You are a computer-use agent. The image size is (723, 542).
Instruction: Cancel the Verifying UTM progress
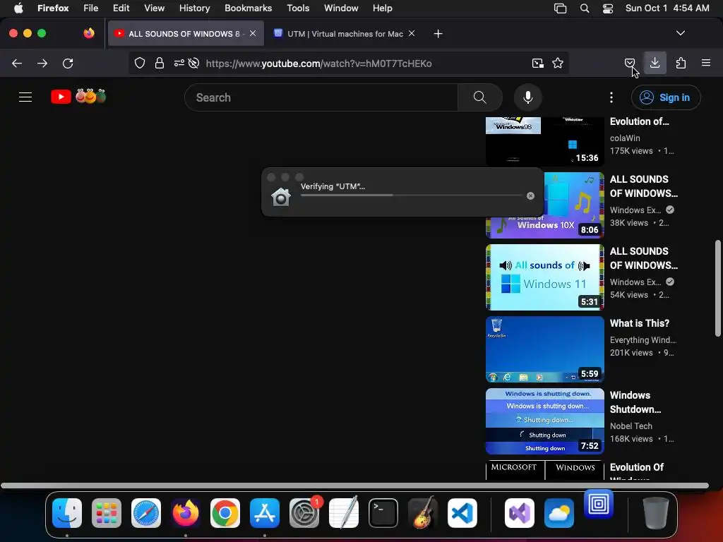pos(530,196)
